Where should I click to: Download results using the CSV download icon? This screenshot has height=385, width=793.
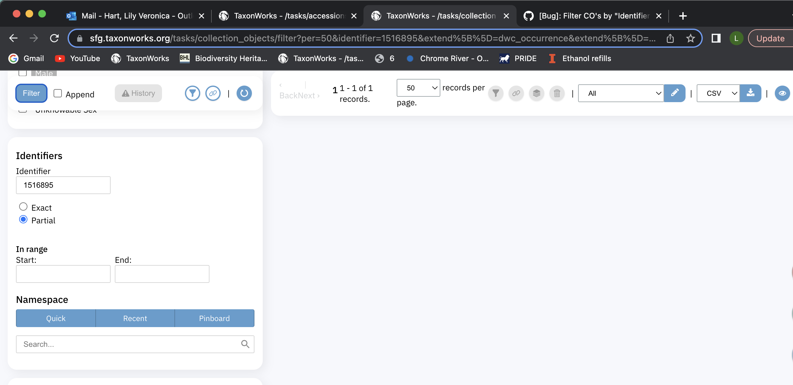[751, 93]
